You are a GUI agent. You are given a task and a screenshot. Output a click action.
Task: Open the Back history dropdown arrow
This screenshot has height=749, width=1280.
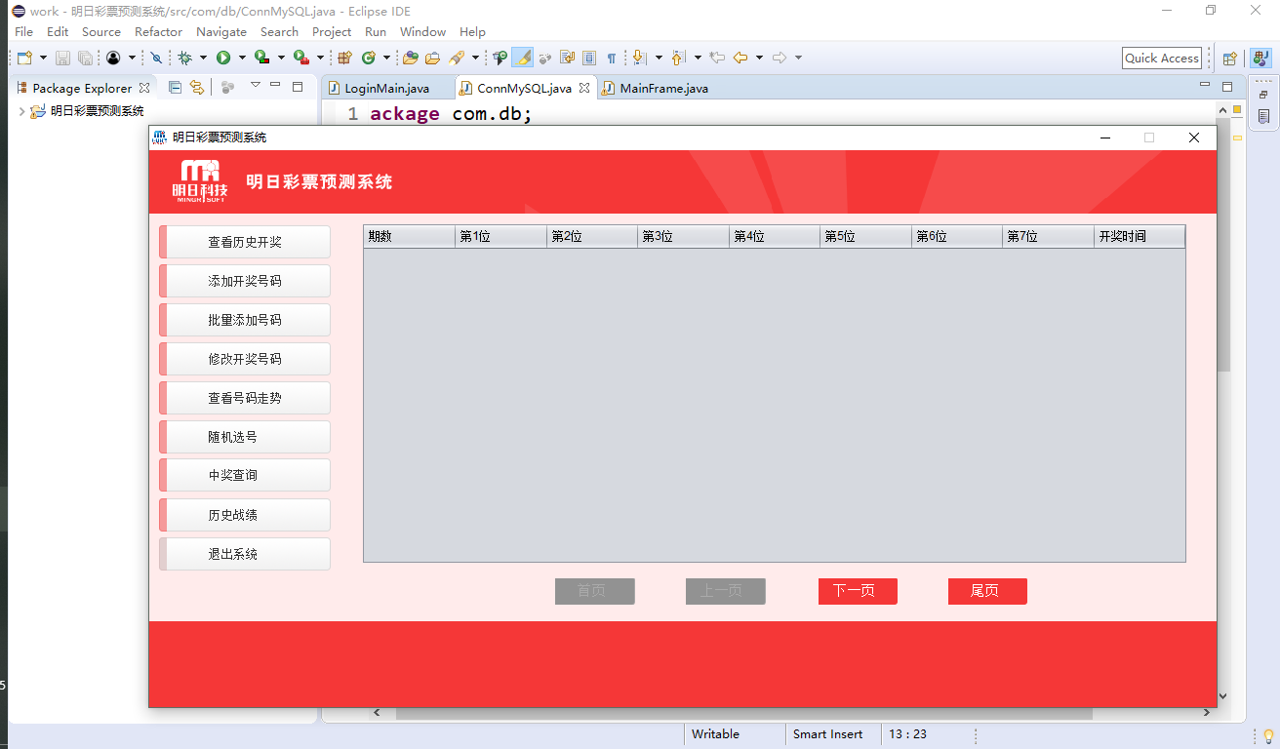(759, 58)
